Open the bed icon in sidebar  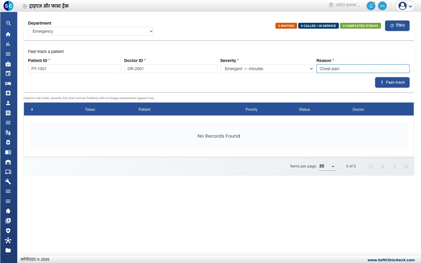click(8, 83)
